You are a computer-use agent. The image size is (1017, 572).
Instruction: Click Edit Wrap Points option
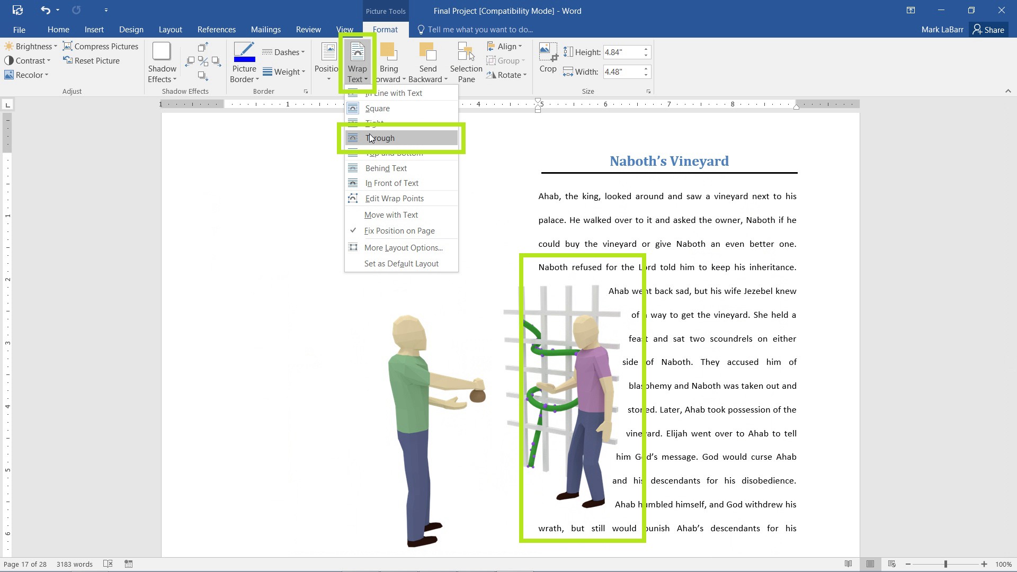coord(395,199)
